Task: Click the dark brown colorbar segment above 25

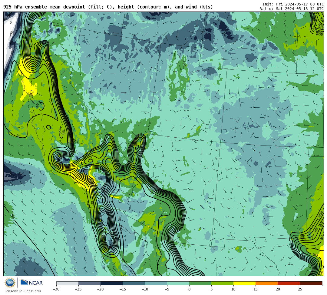Action: pyautogui.click(x=311, y=283)
